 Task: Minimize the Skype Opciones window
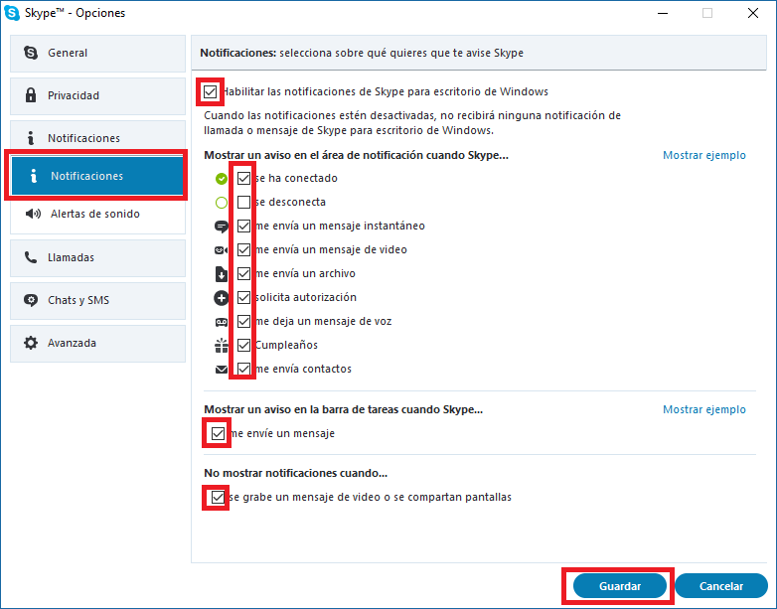[663, 13]
